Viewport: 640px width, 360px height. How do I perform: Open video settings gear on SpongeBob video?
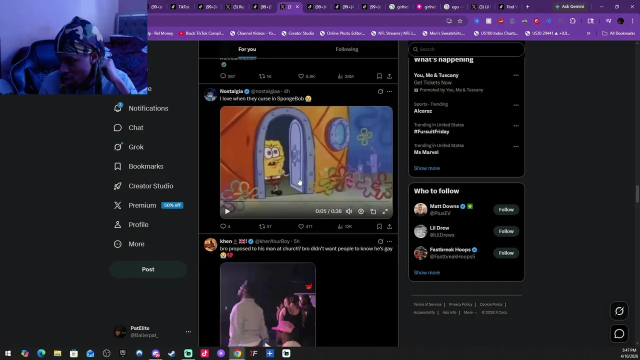point(361,211)
